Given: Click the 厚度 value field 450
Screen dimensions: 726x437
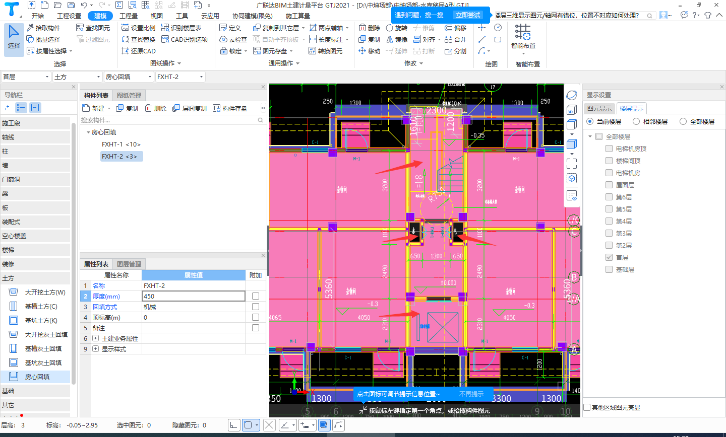Looking at the screenshot, I should pos(194,296).
